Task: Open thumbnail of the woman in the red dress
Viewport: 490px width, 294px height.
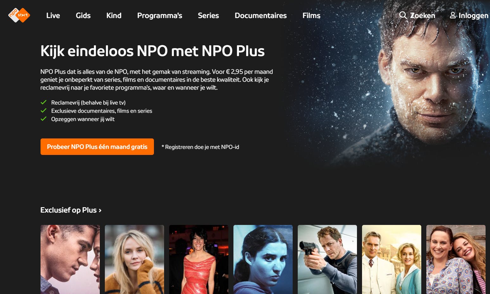Action: (199, 259)
